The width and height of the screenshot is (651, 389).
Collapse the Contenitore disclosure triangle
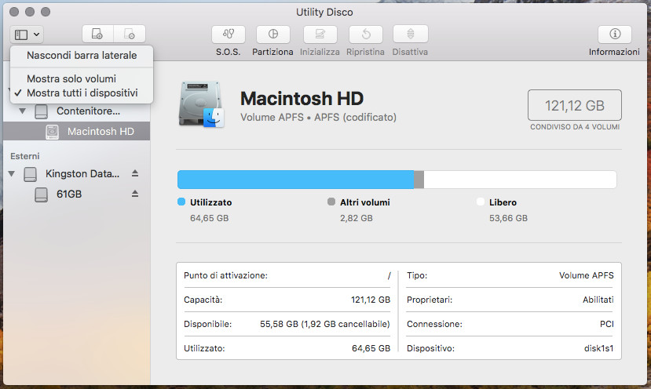tap(23, 111)
